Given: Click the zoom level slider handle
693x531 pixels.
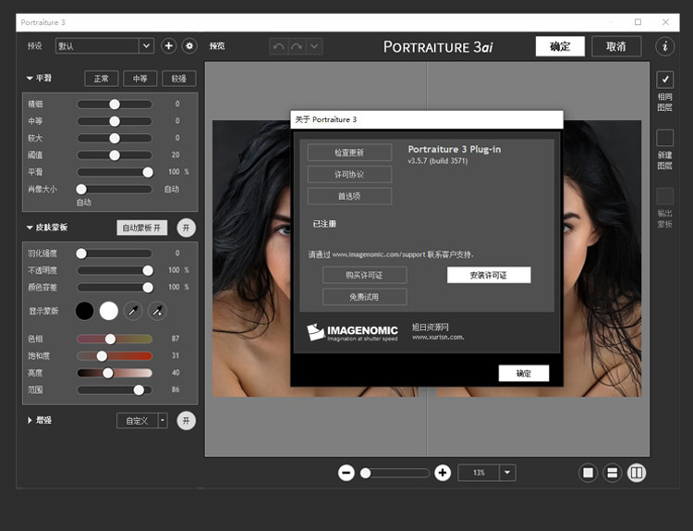Looking at the screenshot, I should (366, 474).
